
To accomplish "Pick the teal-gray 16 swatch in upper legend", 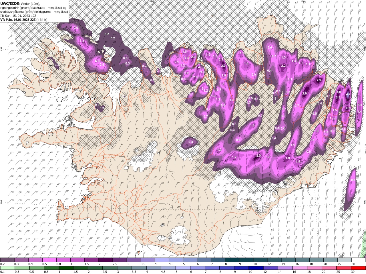I will pyautogui.click(x=302, y=260).
